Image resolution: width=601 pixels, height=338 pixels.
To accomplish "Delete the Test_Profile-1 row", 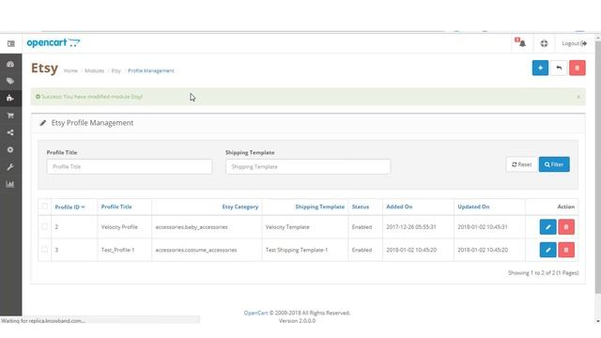I will (x=566, y=250).
